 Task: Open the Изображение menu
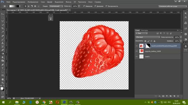[x=33, y=2]
